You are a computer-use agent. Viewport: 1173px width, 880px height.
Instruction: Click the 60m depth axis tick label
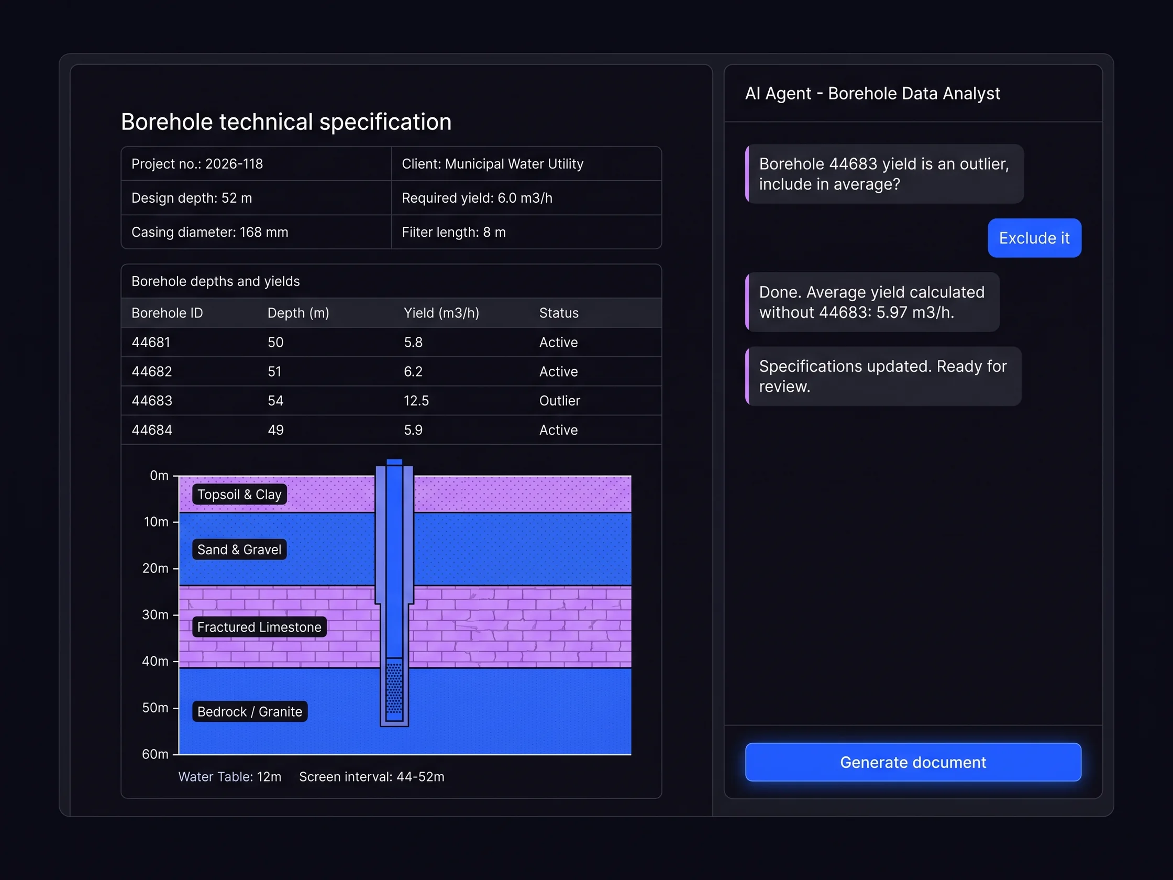[155, 754]
